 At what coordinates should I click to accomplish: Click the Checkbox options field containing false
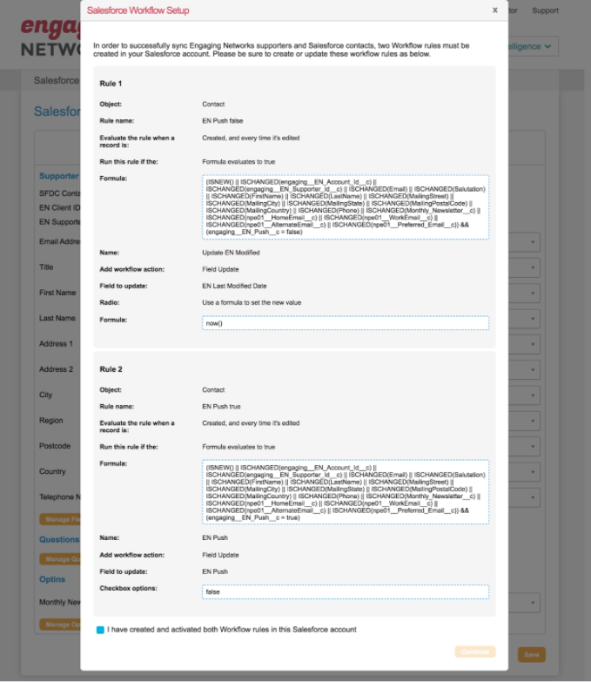coord(346,591)
